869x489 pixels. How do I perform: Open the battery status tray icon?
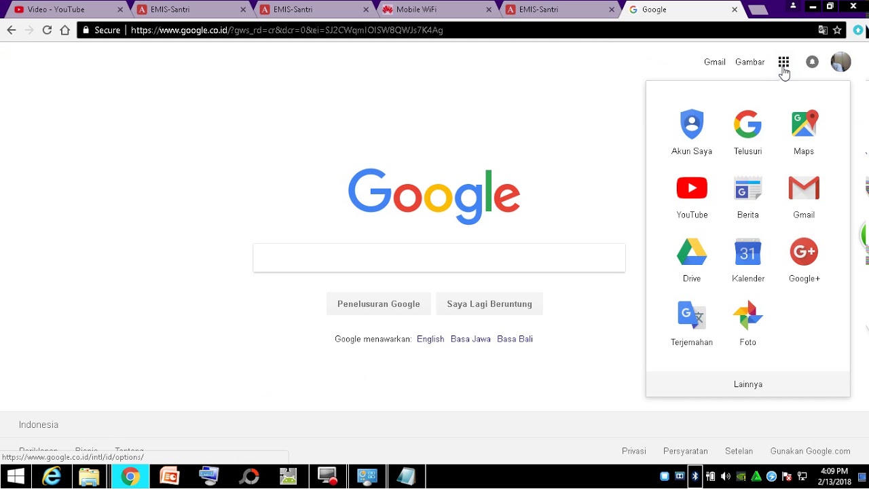[x=710, y=476]
